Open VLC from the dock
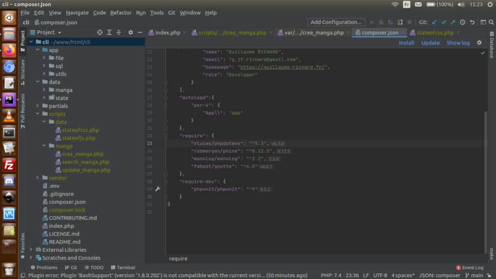 [x=9, y=116]
